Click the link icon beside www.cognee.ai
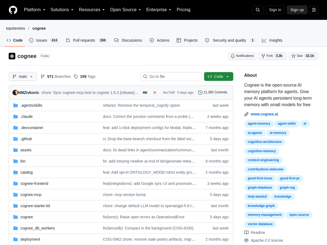 coord(246,114)
